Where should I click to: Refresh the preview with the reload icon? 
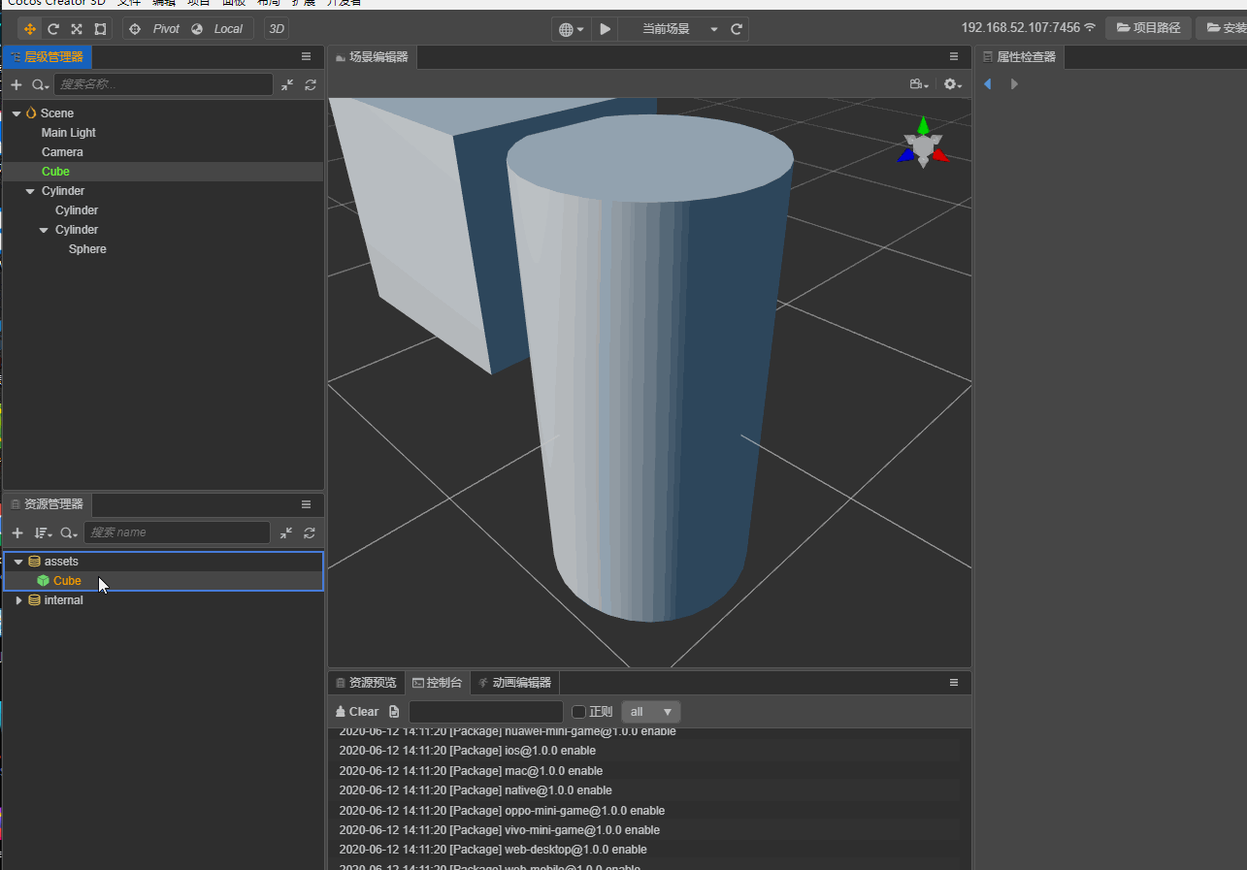pyautogui.click(x=737, y=29)
